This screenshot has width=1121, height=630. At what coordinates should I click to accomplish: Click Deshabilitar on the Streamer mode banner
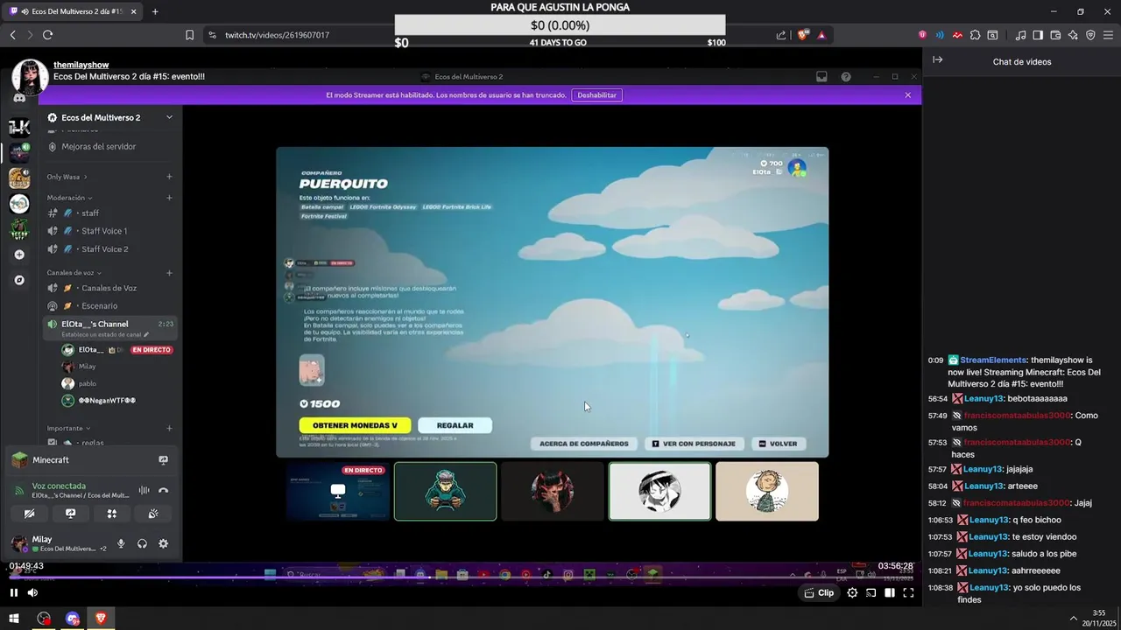pos(596,94)
